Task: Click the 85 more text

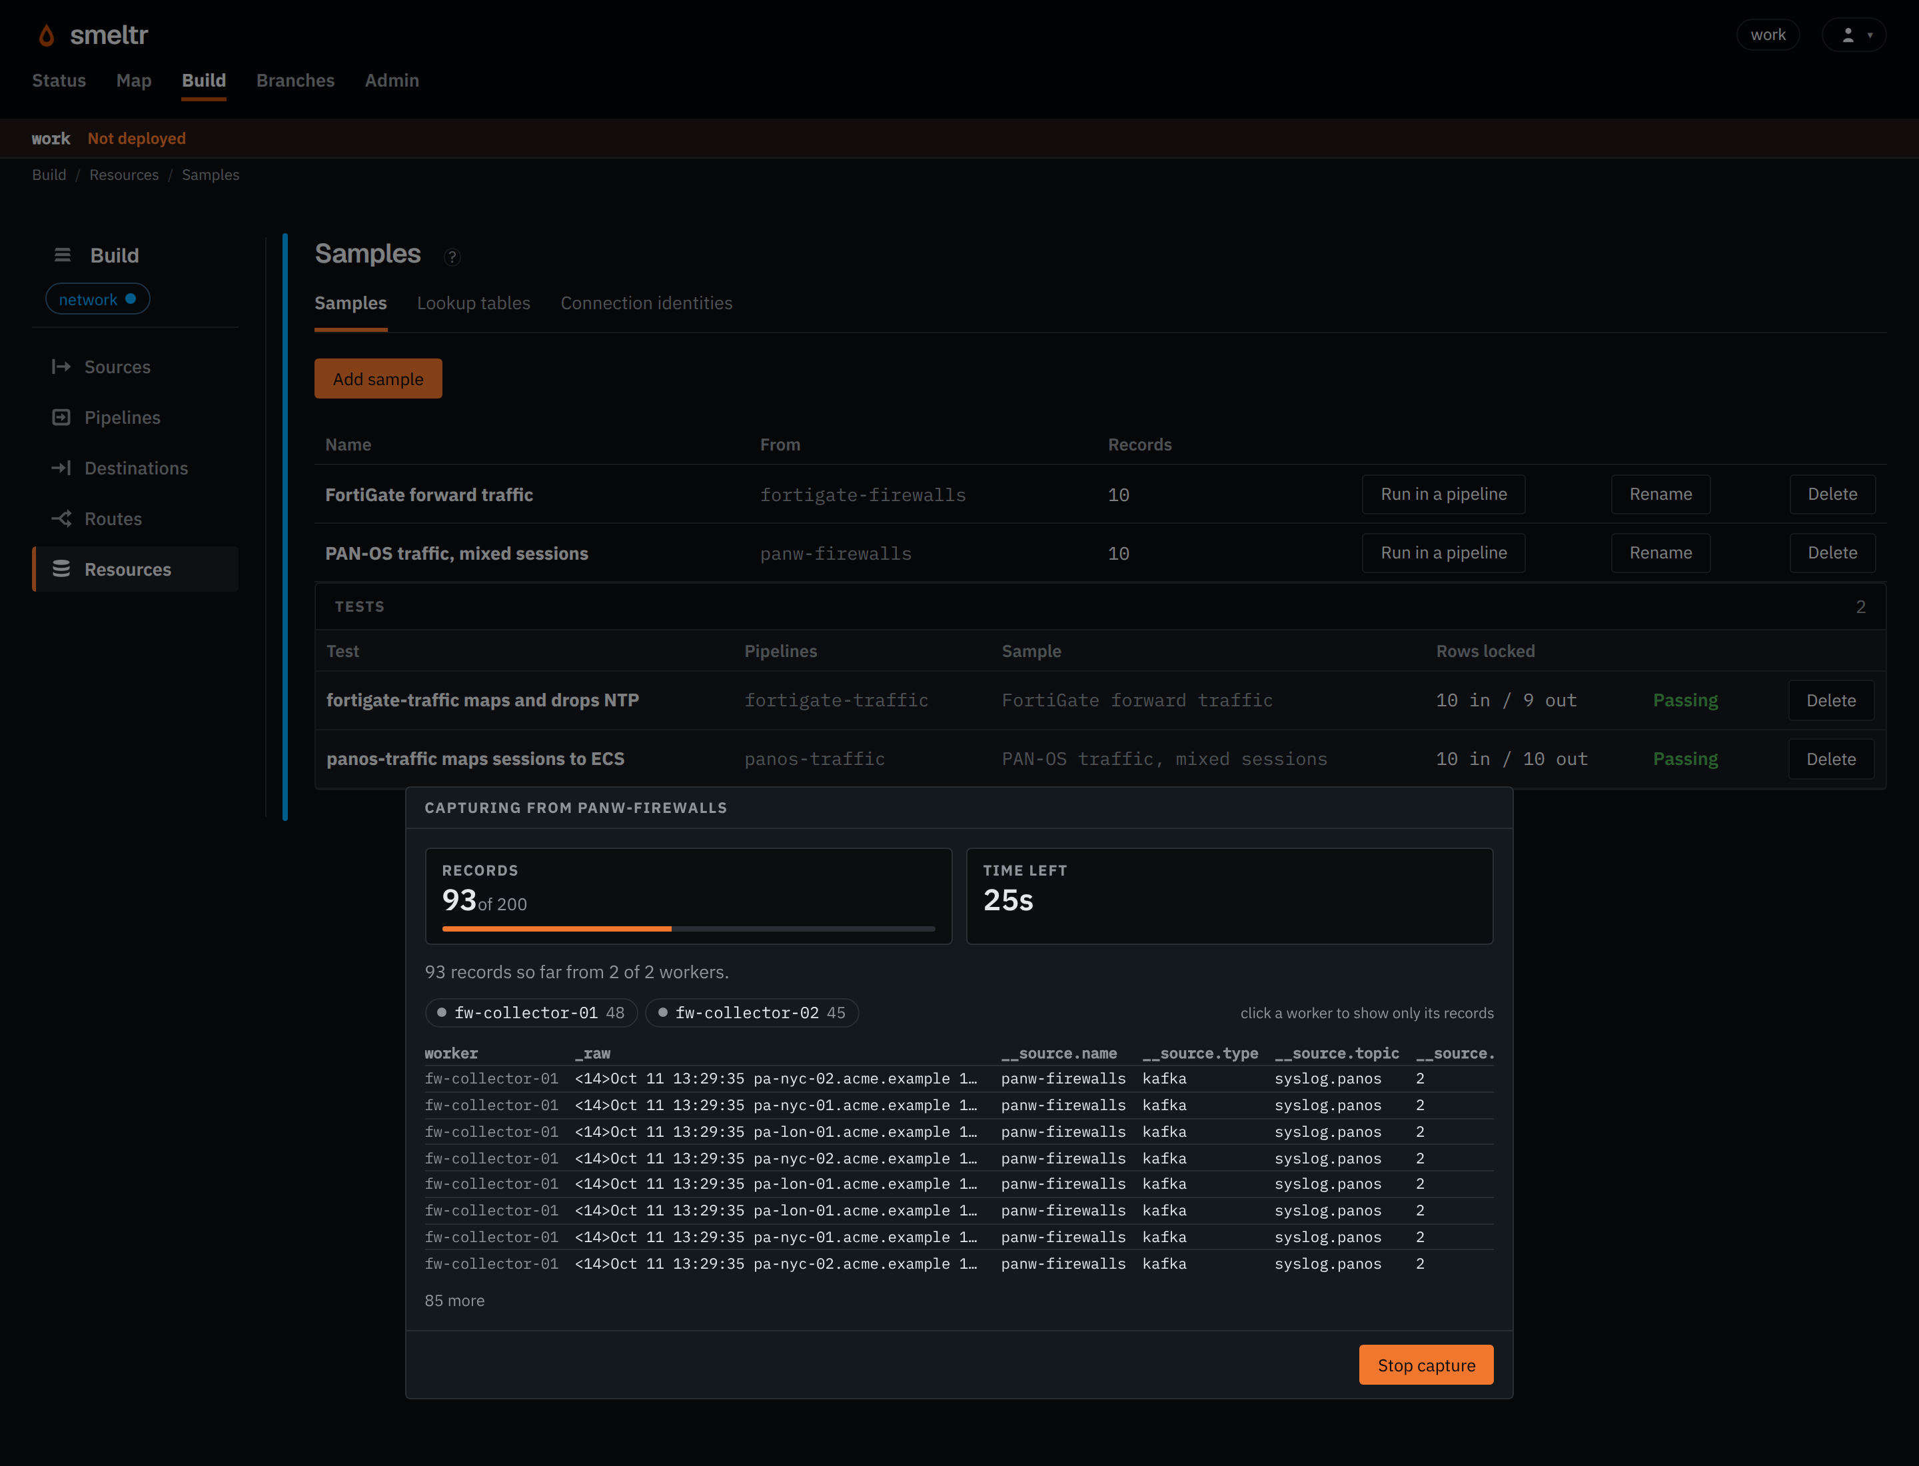Action: (x=454, y=1300)
